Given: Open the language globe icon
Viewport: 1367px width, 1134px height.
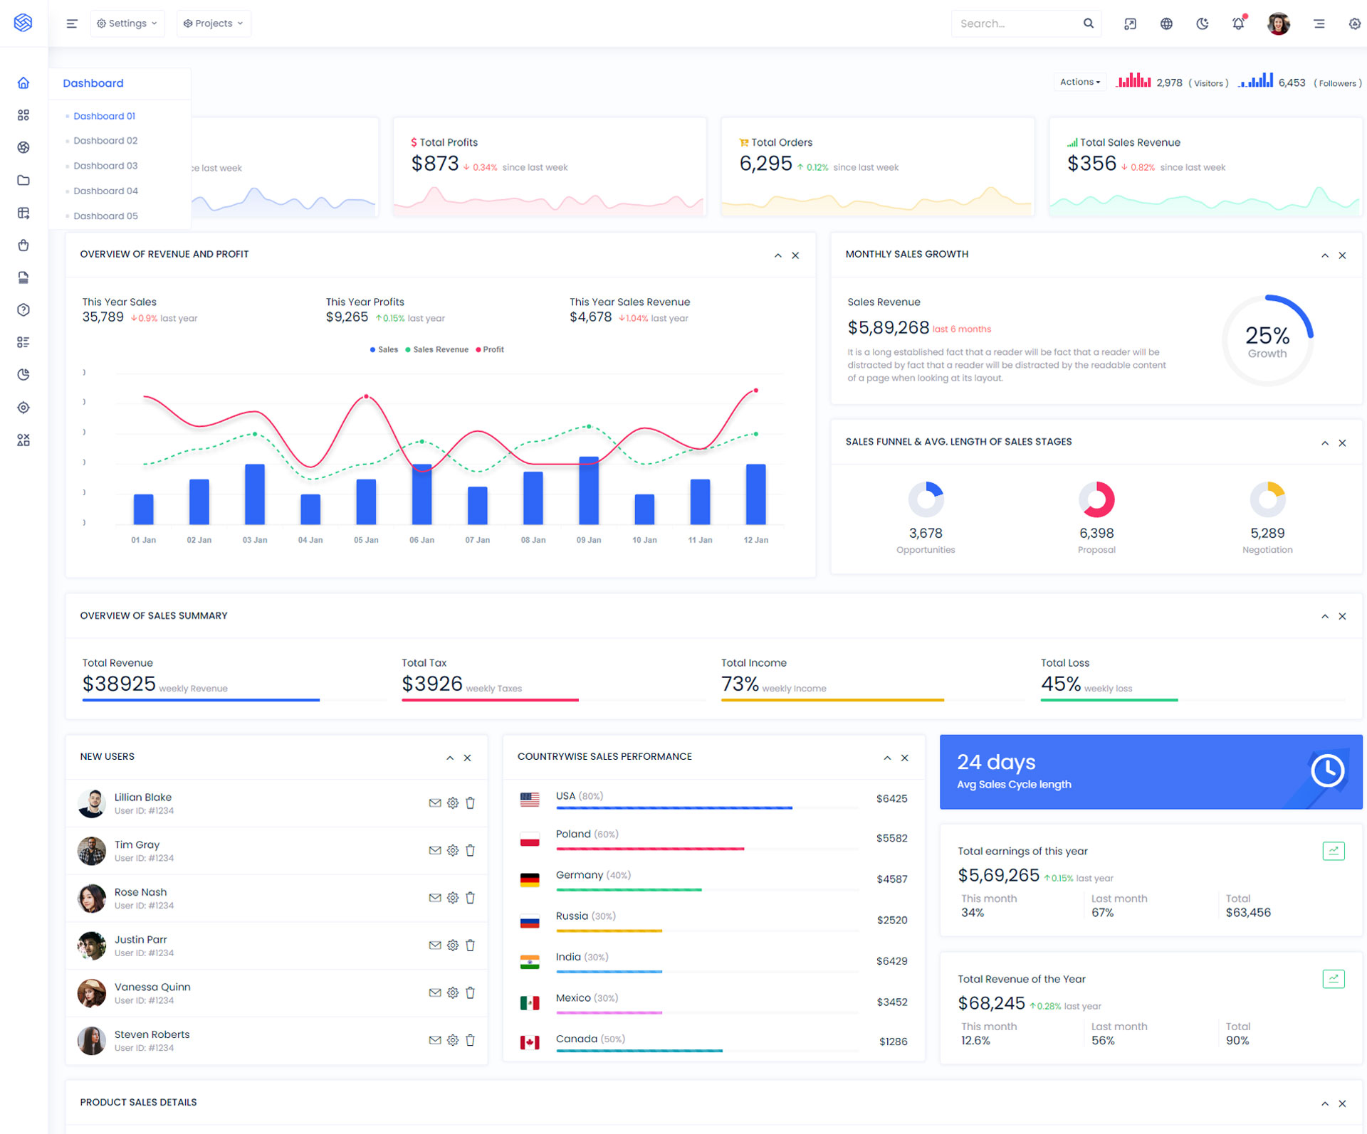Looking at the screenshot, I should 1166,23.
